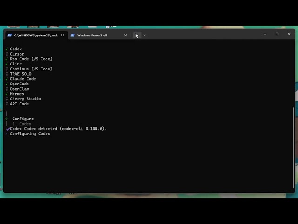Close the Windows PowerShell tab
The height and width of the screenshot is (224, 298).
point(125,35)
